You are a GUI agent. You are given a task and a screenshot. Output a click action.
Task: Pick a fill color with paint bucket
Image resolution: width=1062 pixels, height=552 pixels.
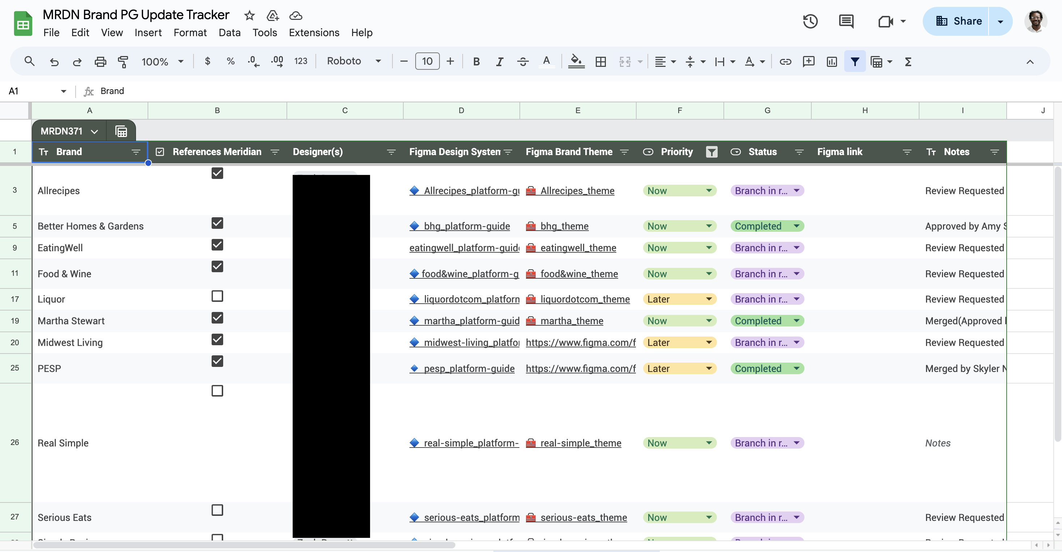point(576,62)
